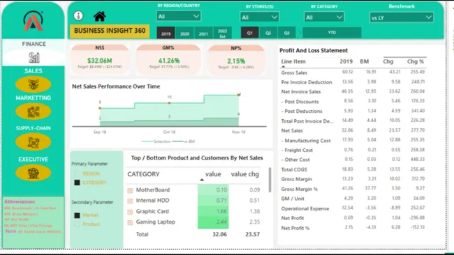
Task: Open the Executive view icon
Action: 34,173
